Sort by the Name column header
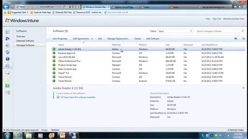This screenshot has width=248, height=139. pos(61,45)
